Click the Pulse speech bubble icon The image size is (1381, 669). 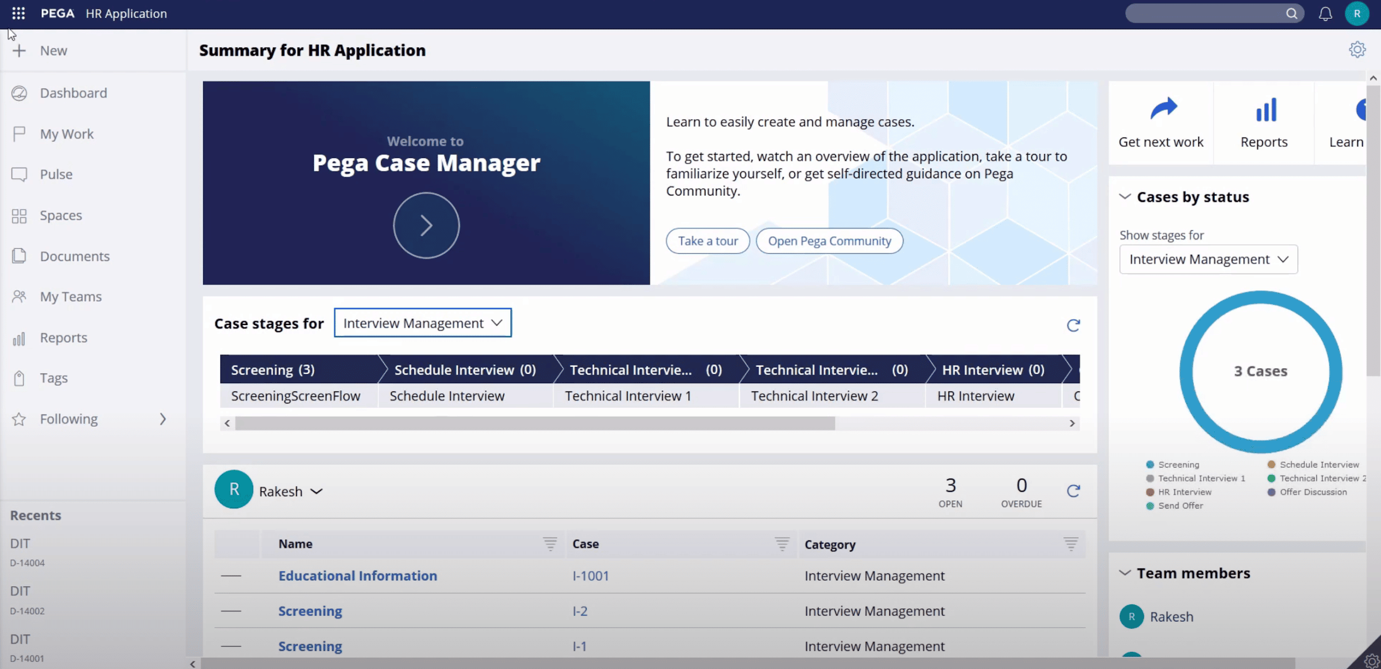tap(19, 174)
